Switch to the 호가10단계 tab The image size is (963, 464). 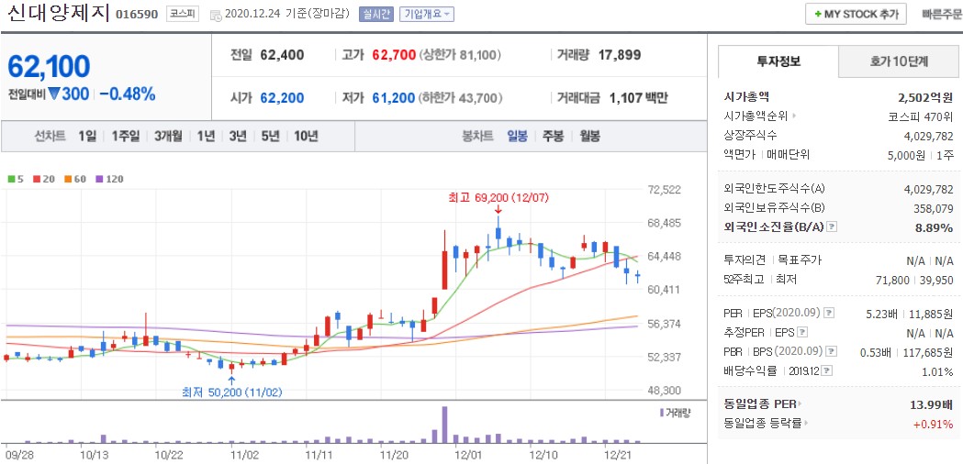pyautogui.click(x=899, y=61)
